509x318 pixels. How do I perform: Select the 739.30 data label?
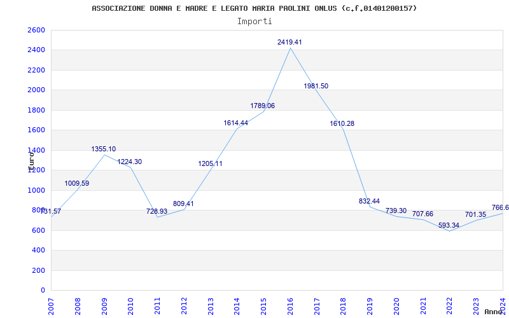pyautogui.click(x=396, y=211)
